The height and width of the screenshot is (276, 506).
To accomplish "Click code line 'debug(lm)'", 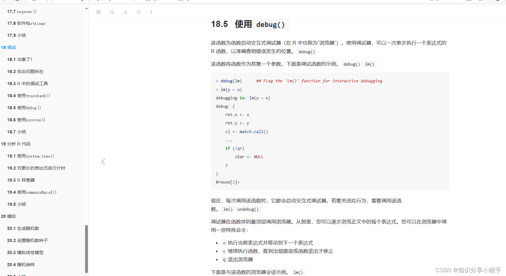I will (231, 81).
